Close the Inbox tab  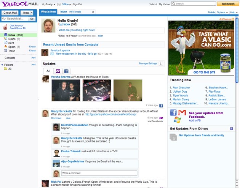(93, 12)
